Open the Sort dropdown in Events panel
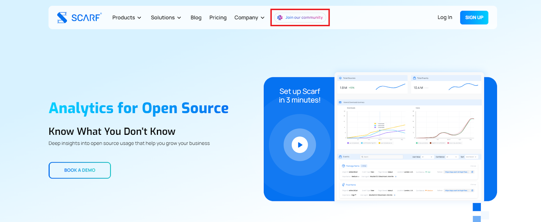Image resolution: width=541 pixels, height=222 pixels. coord(471,157)
